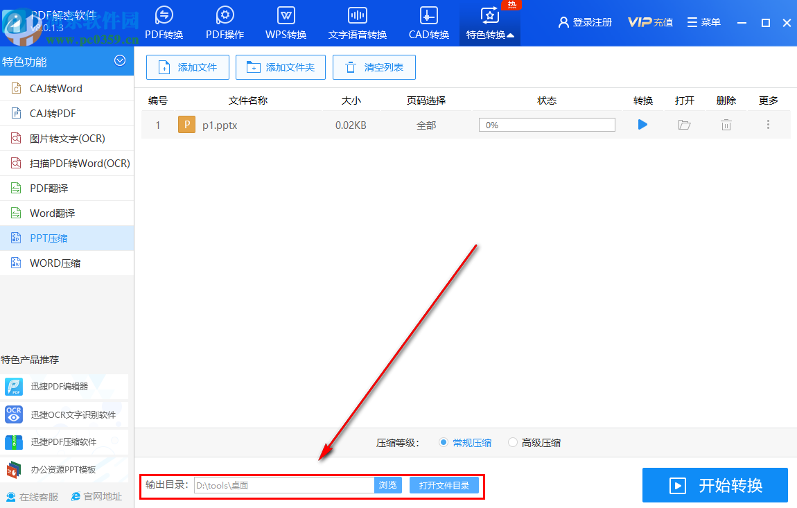Image resolution: width=797 pixels, height=508 pixels.
Task: Select the 常规压缩 compression level
Action: click(443, 442)
